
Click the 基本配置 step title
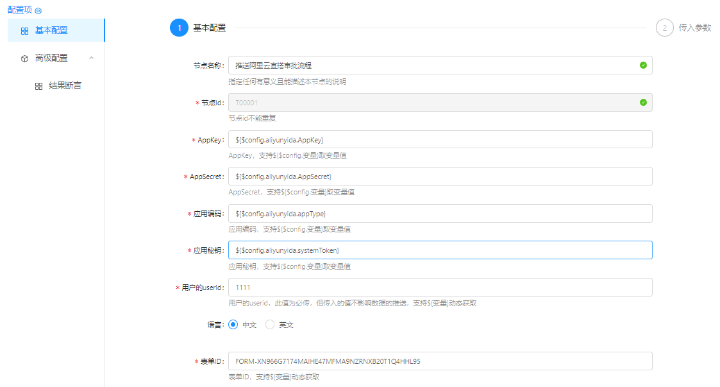coord(209,28)
